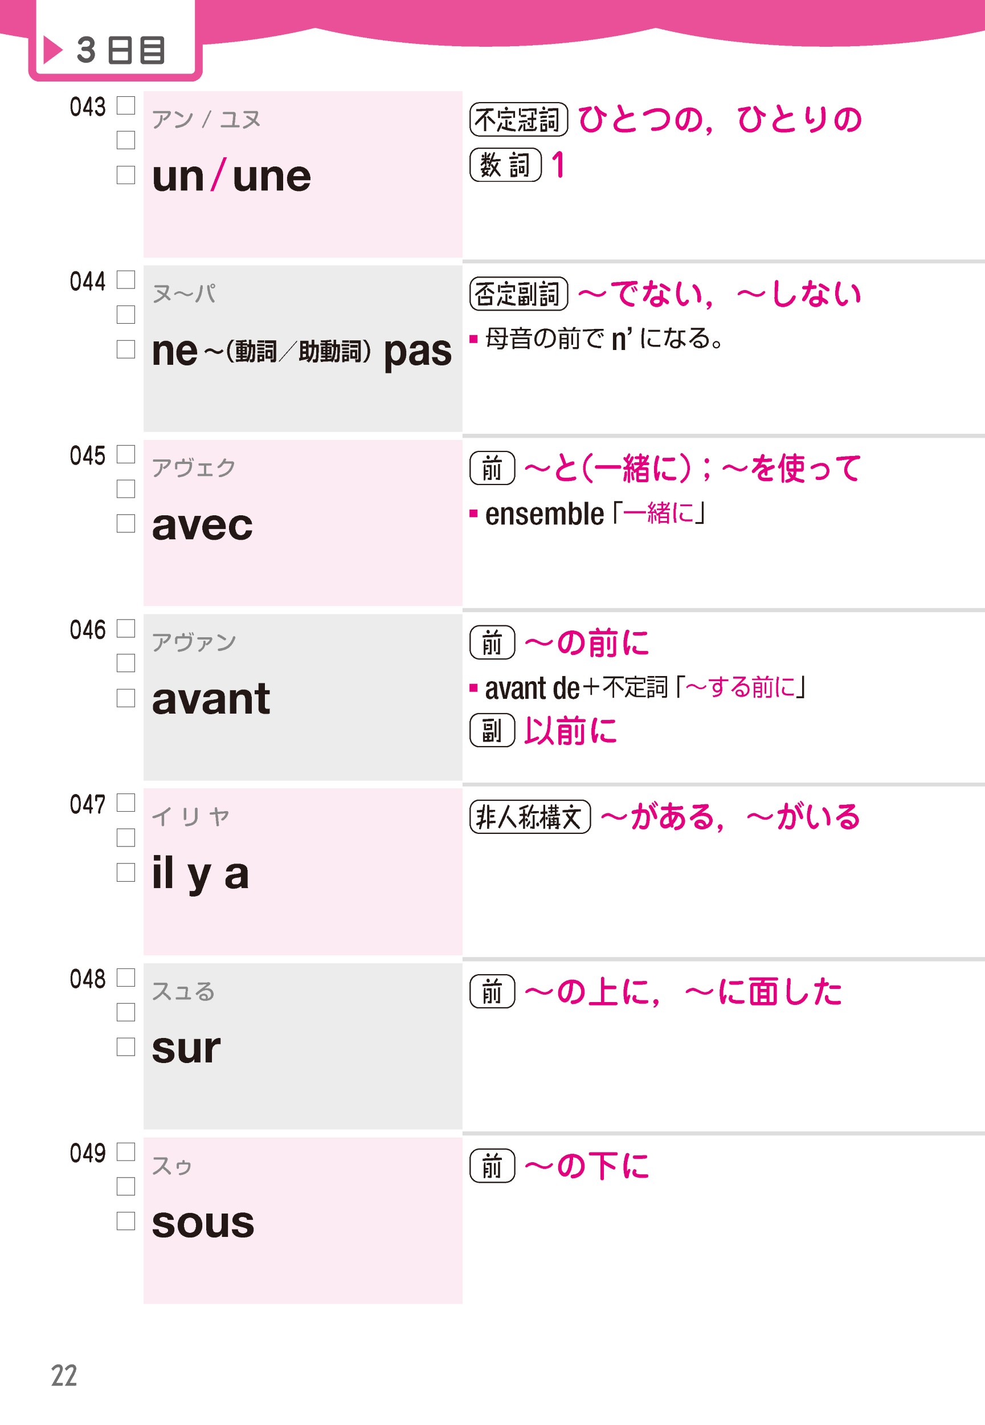Select the 否定副詞 label badge
This screenshot has height=1425, width=985.
coord(518,294)
